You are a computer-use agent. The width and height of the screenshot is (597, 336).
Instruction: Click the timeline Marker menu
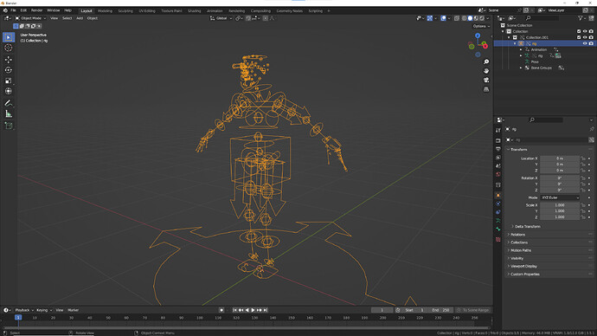(x=73, y=310)
